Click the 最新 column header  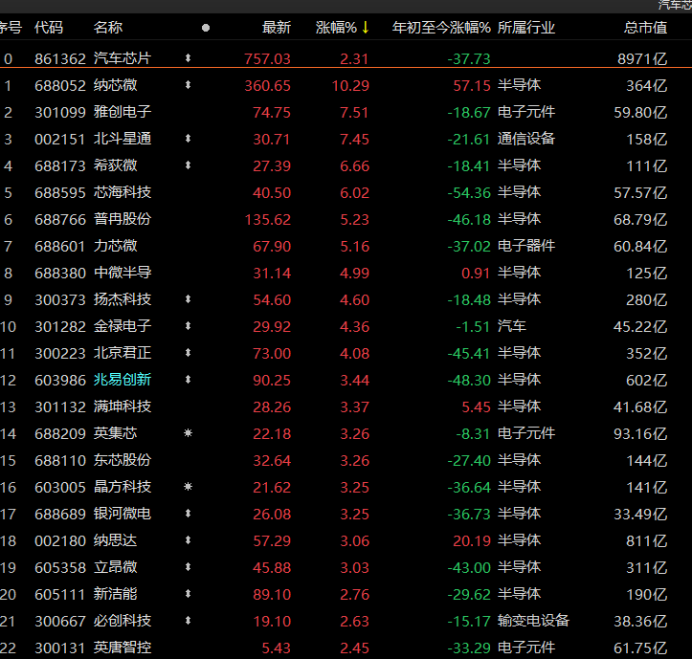click(277, 28)
